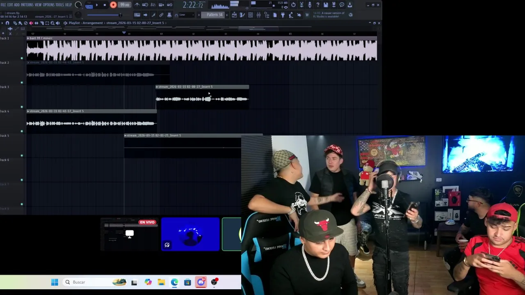Open the news chat bubble icon
525x295 pixels.
[x=342, y=5]
